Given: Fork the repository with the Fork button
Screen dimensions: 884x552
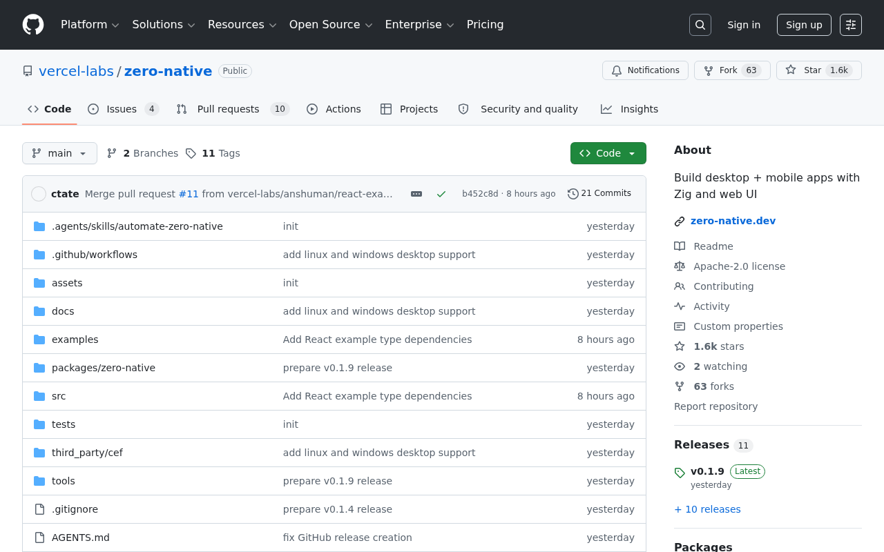Looking at the screenshot, I should click(732, 70).
